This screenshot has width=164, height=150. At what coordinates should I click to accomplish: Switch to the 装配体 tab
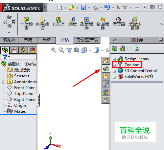coord(10,40)
